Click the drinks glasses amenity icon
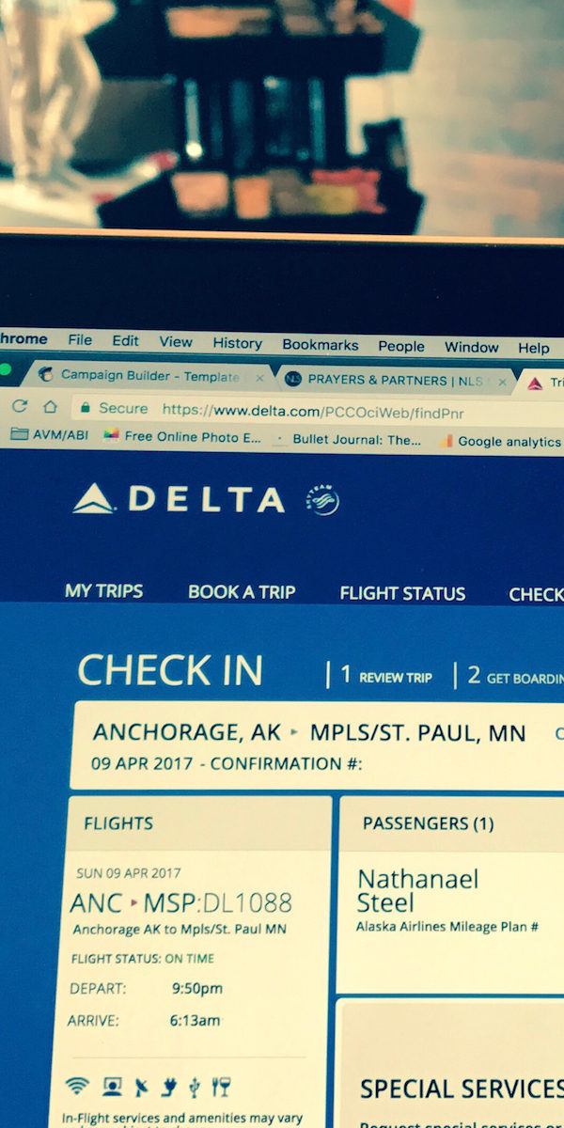This screenshot has height=1128, width=564. point(221,1088)
